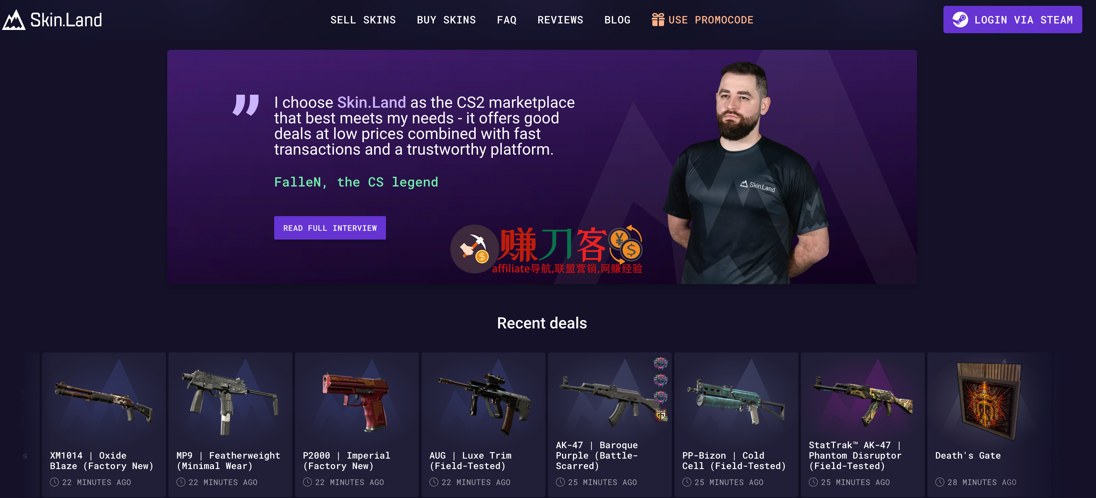1096x498 pixels.
Task: Go to the FAQ page
Action: (x=507, y=20)
